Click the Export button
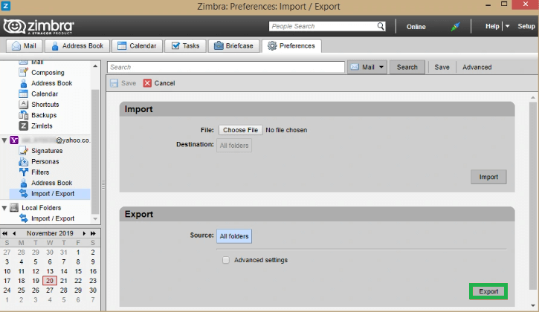This screenshot has width=539, height=312. click(x=488, y=291)
